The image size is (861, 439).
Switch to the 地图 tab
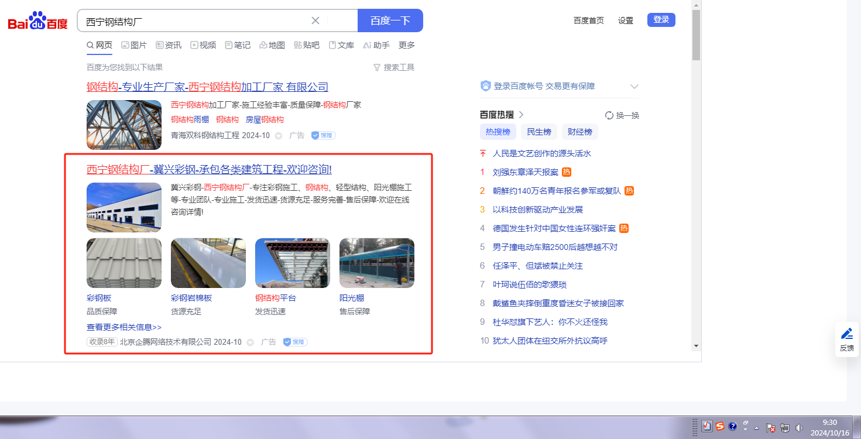pos(272,45)
